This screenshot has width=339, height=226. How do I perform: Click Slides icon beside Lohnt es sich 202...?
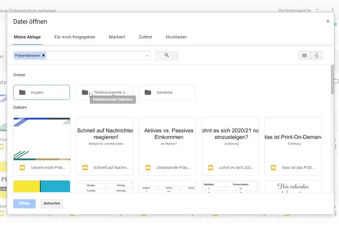tap(211, 168)
